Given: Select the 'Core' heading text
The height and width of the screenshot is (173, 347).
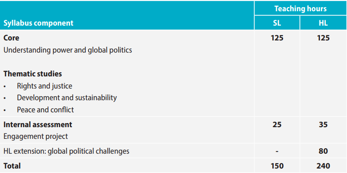Looking at the screenshot, I should coord(11,38).
